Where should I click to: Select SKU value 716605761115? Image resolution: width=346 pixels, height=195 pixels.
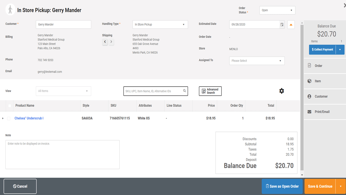tap(120, 118)
